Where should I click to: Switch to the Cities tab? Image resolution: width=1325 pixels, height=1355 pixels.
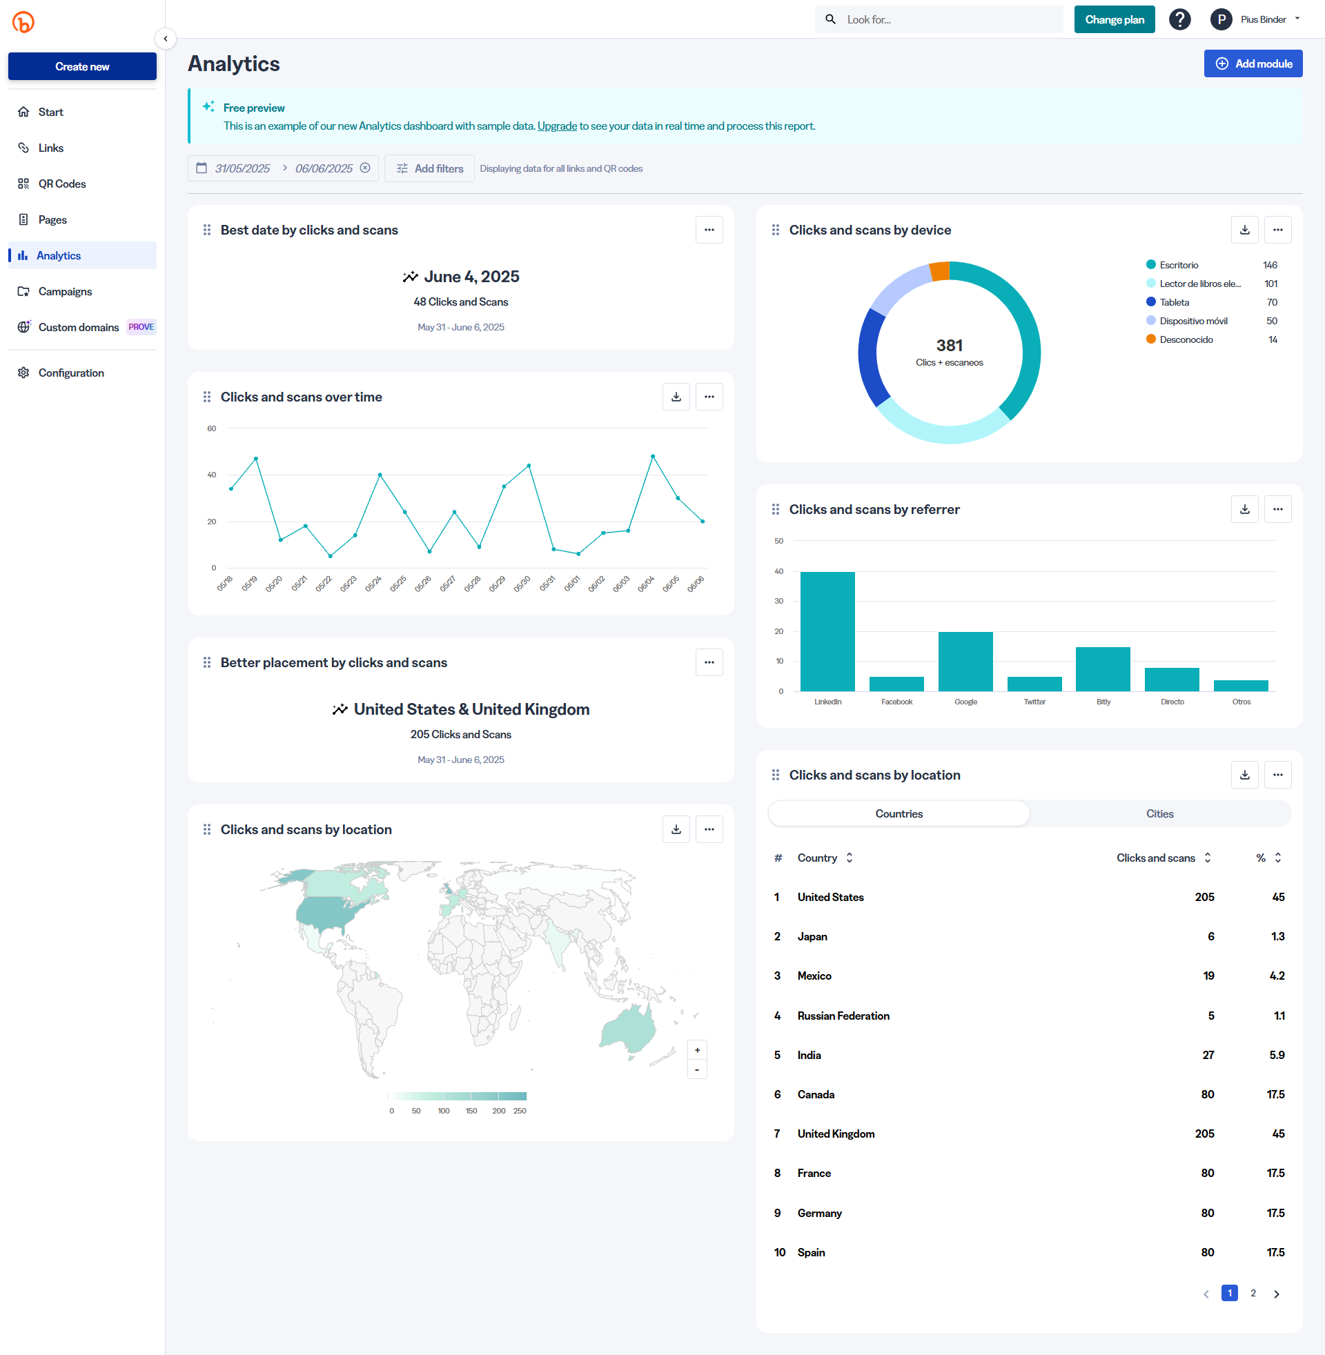tap(1159, 813)
